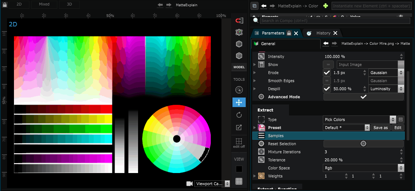Disable the Erode checkbox
Image resolution: width=415 pixels, height=191 pixels.
point(326,73)
